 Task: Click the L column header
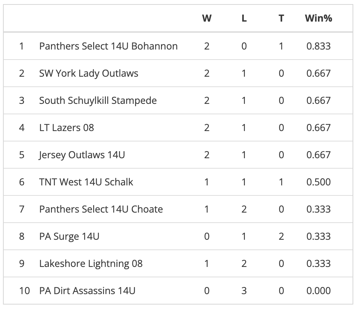point(244,18)
